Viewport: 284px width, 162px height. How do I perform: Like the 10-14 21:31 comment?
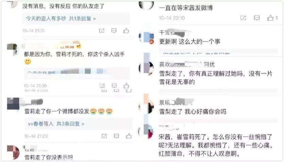click(126, 31)
